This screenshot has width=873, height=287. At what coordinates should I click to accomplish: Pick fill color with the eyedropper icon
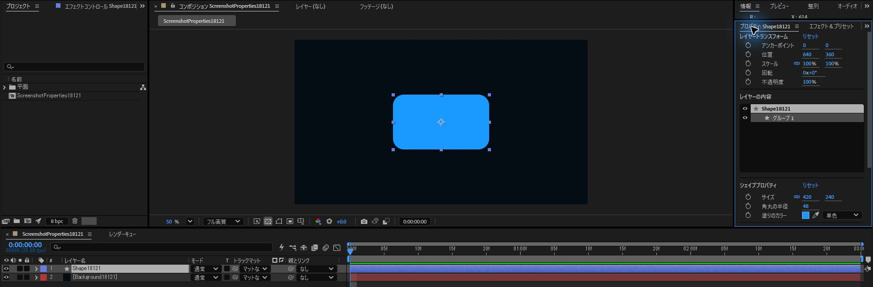pyautogui.click(x=816, y=215)
